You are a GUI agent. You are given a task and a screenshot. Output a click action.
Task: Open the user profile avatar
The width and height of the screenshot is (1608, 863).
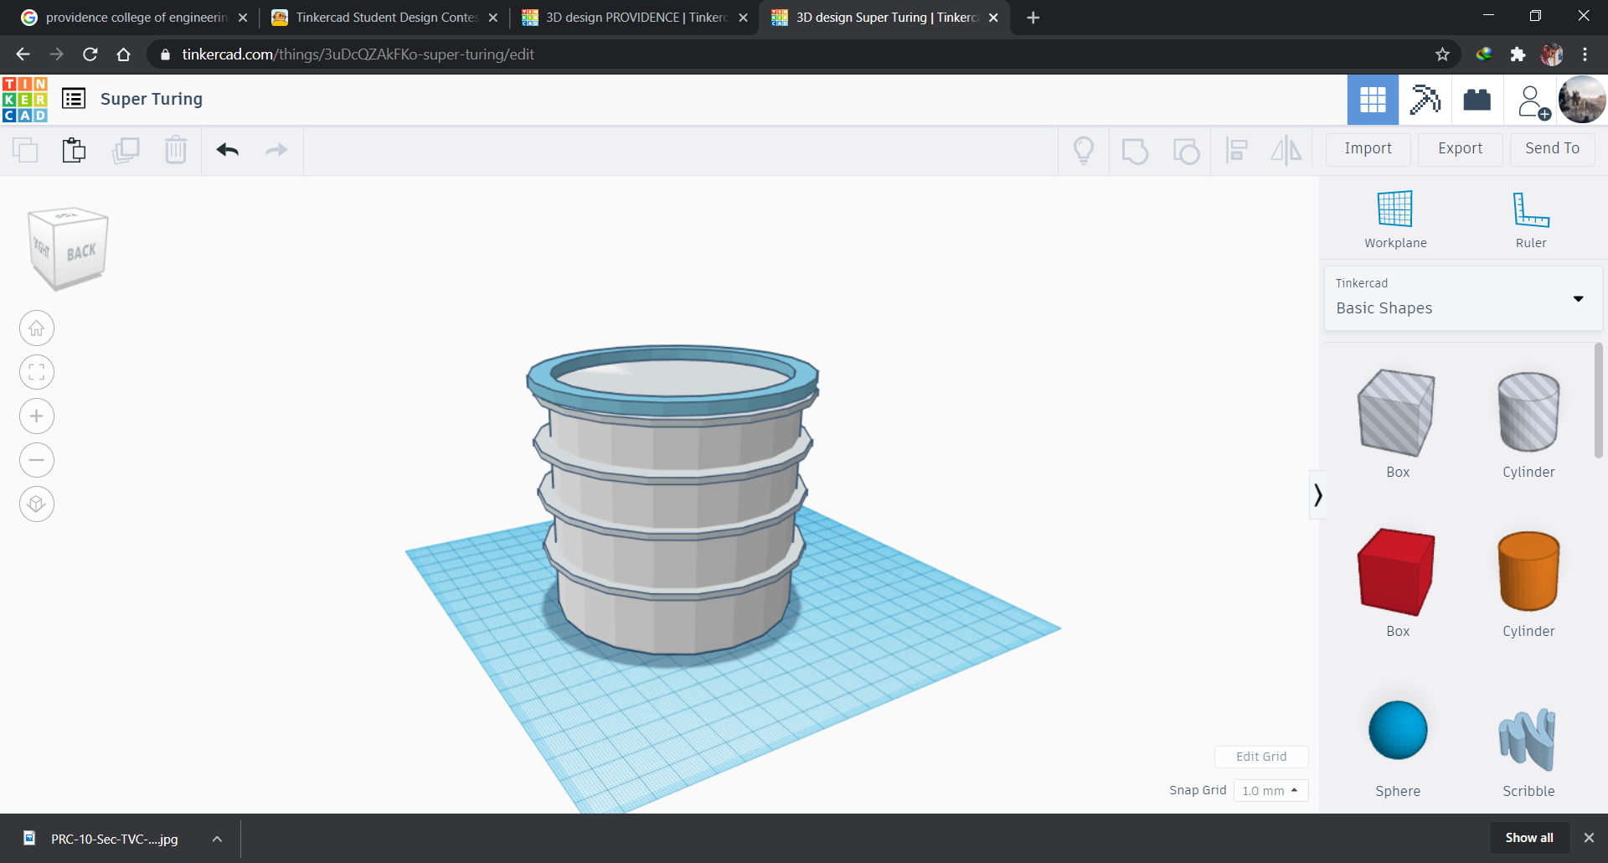point(1582,100)
